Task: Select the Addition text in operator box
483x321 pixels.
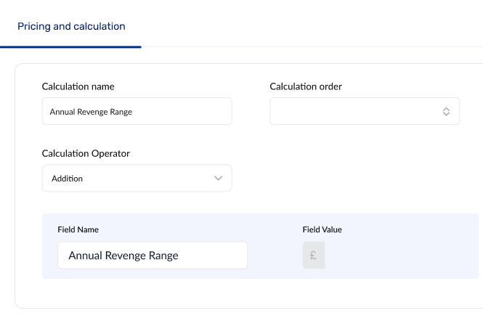Action: (x=67, y=178)
